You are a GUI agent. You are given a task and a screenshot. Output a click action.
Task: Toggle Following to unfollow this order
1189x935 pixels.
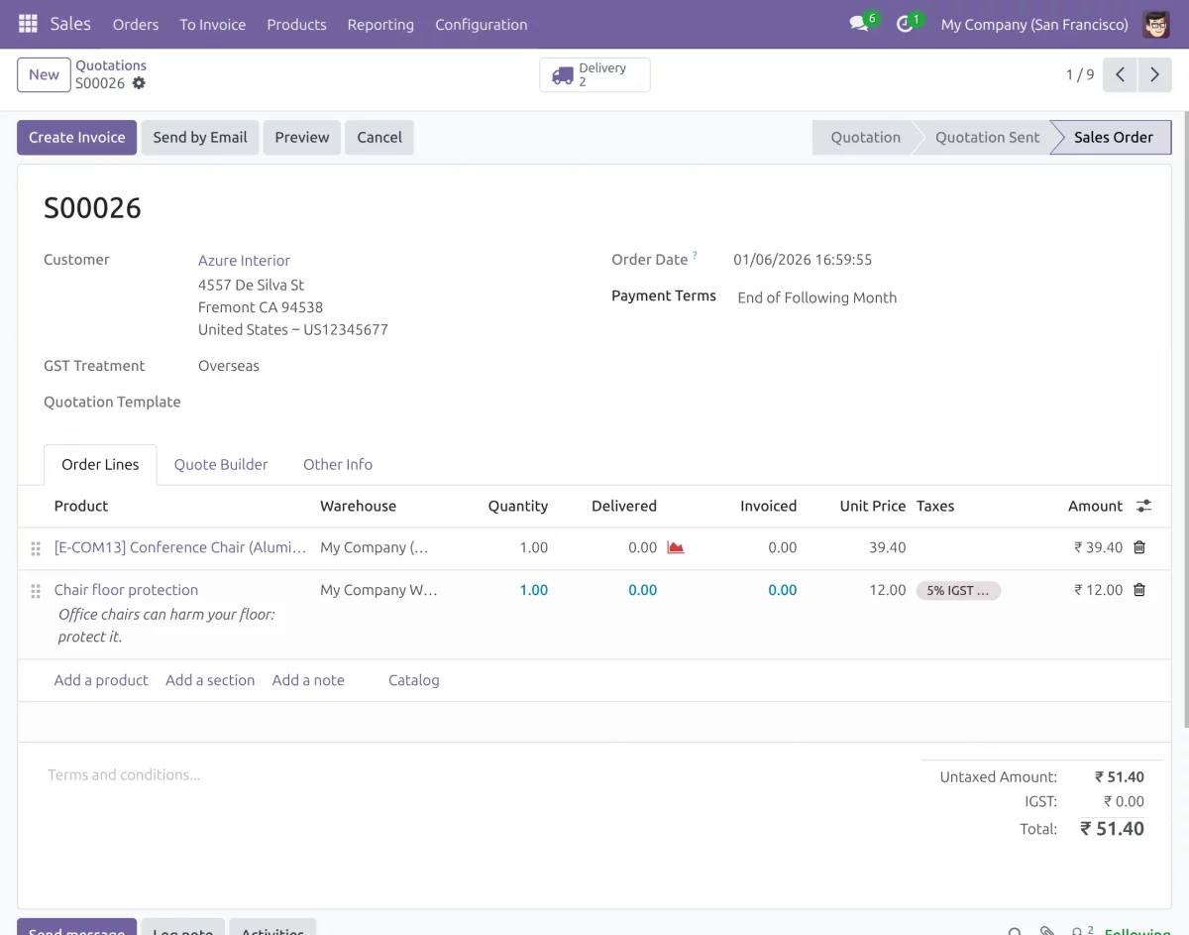1135,930
